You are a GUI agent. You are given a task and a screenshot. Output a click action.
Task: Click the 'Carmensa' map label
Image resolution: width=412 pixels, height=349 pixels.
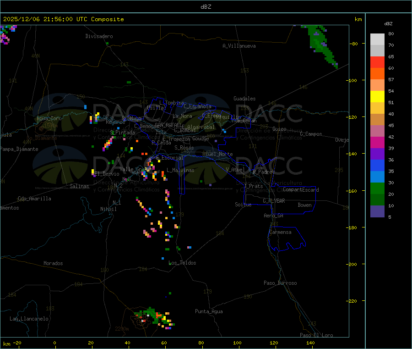point(280,232)
